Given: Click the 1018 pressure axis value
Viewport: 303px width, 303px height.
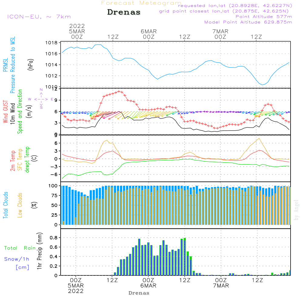Looking at the screenshot, I should click(52, 43).
